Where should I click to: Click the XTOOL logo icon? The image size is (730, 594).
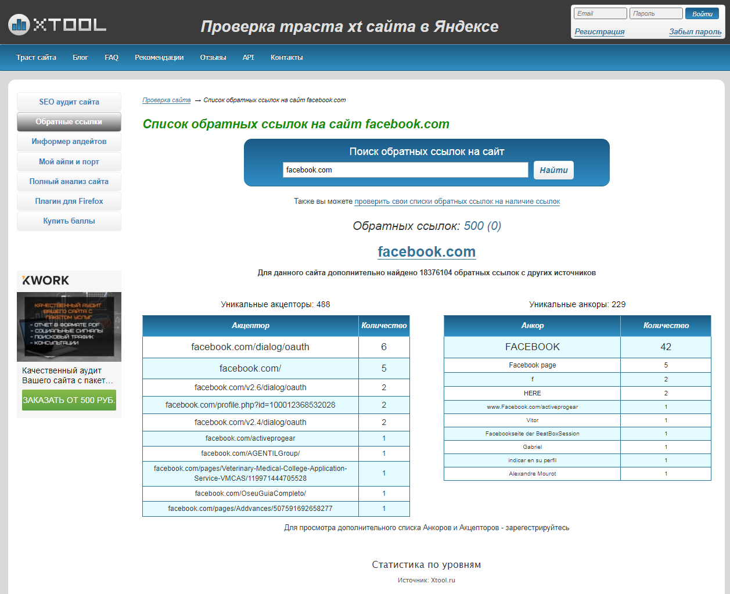click(x=19, y=24)
